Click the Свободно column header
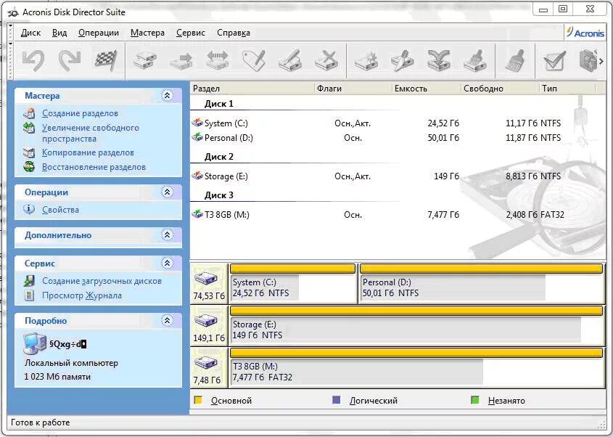 [500, 89]
